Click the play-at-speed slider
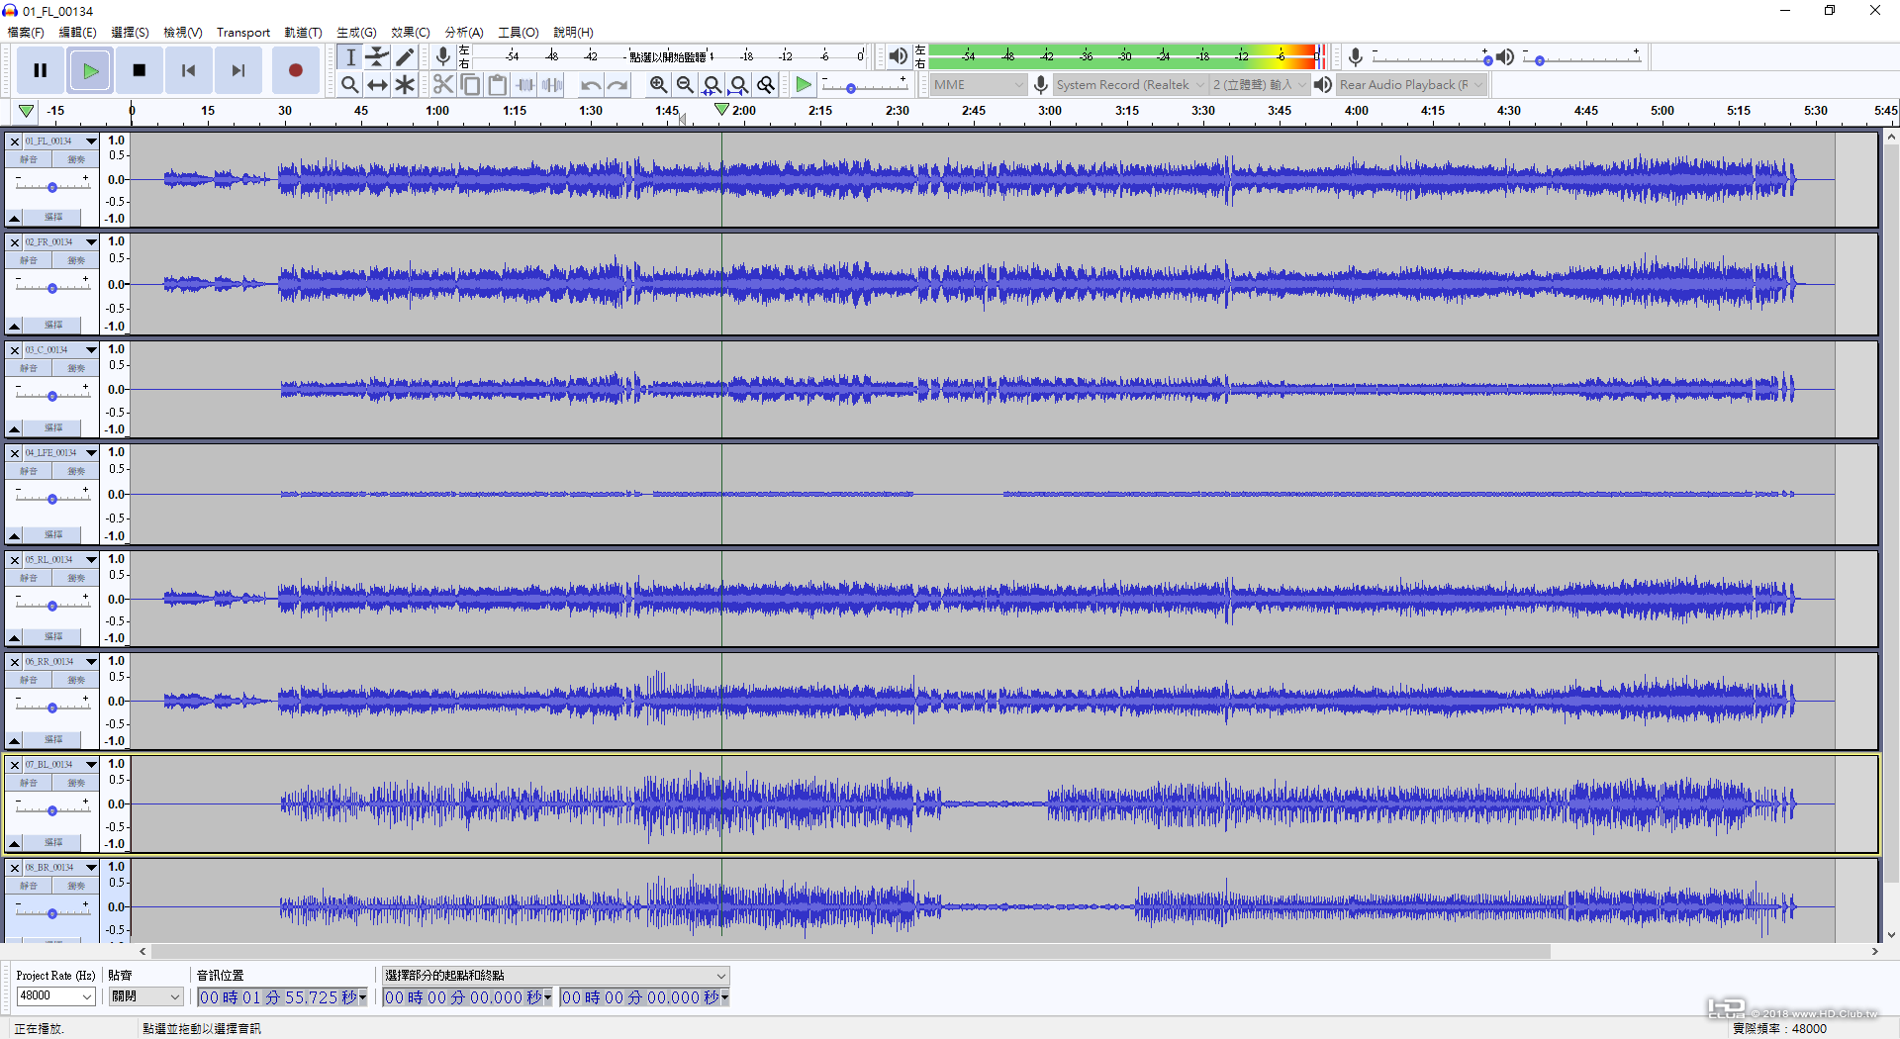This screenshot has width=1900, height=1039. (x=863, y=87)
